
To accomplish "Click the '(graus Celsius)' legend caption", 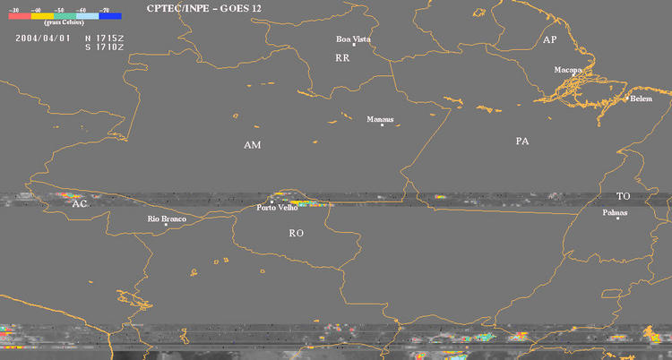I will pyautogui.click(x=64, y=22).
